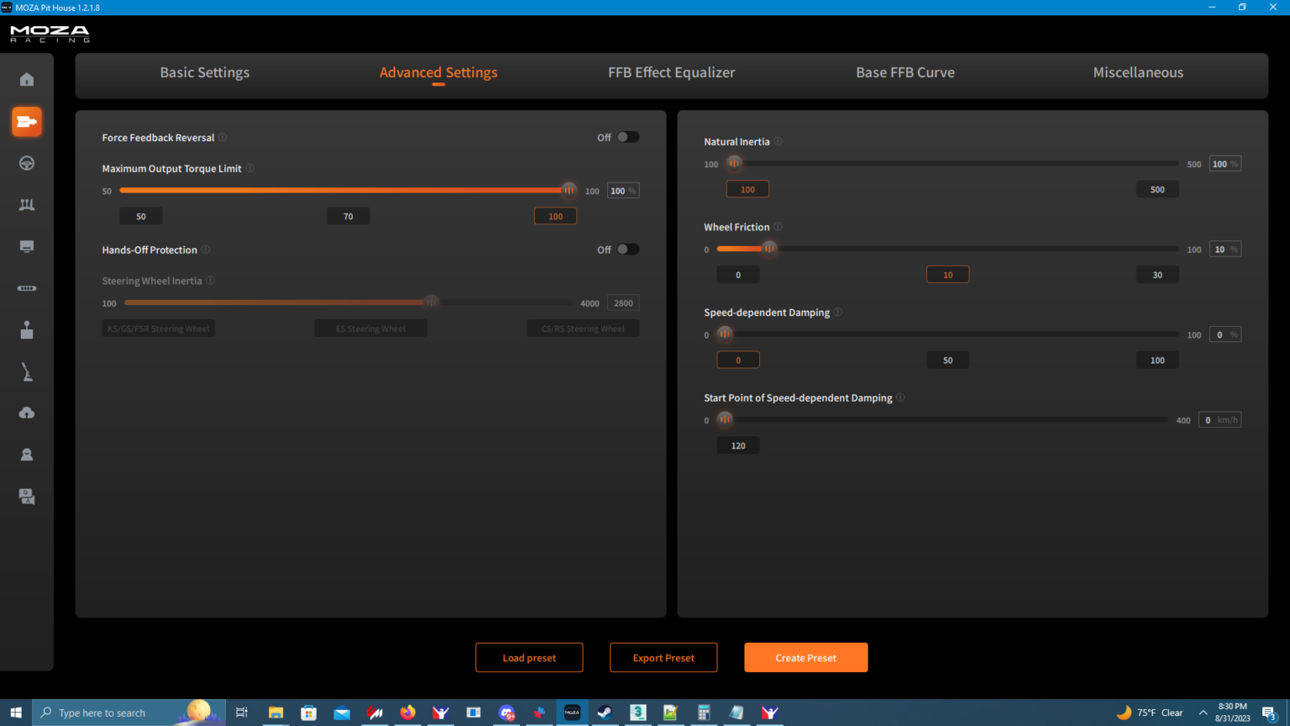This screenshot has width=1290, height=726.
Task: Expand hidden system tray icons chevron
Action: (1203, 713)
